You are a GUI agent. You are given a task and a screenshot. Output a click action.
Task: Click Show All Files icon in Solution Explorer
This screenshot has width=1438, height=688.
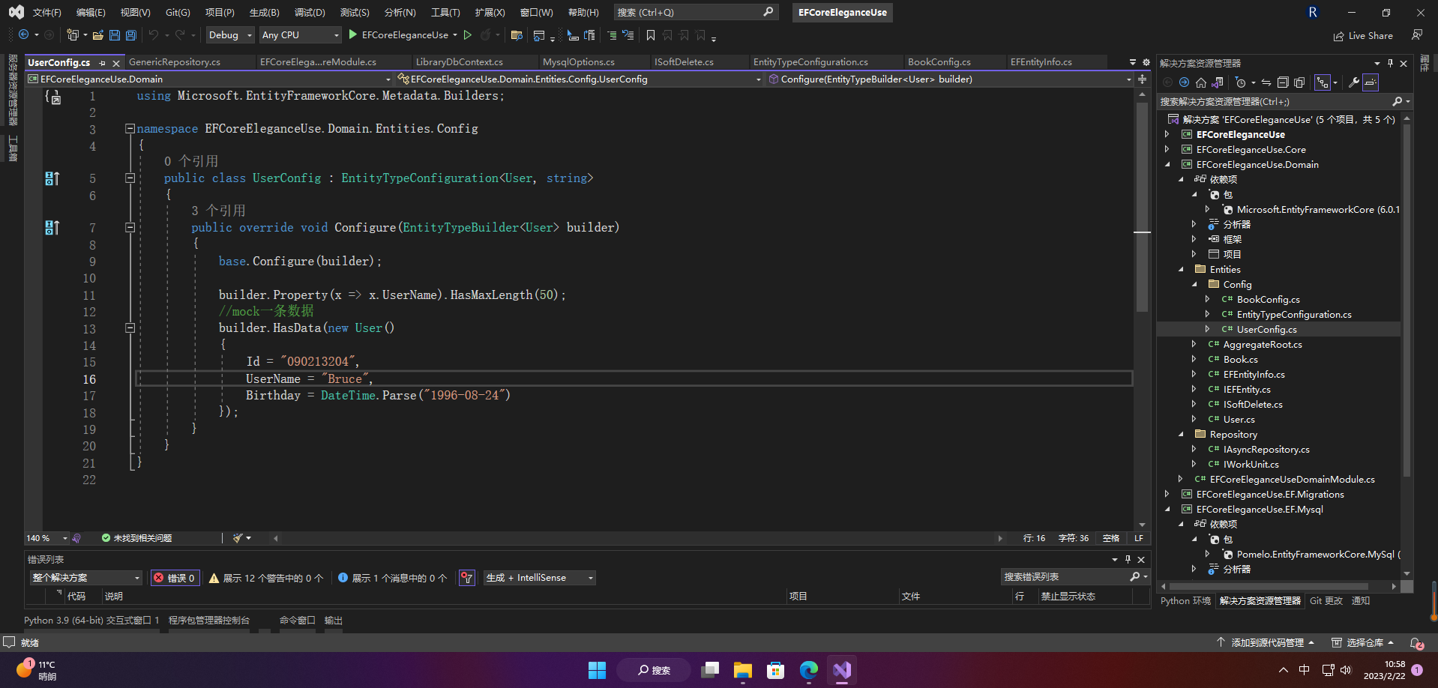[x=1299, y=82]
